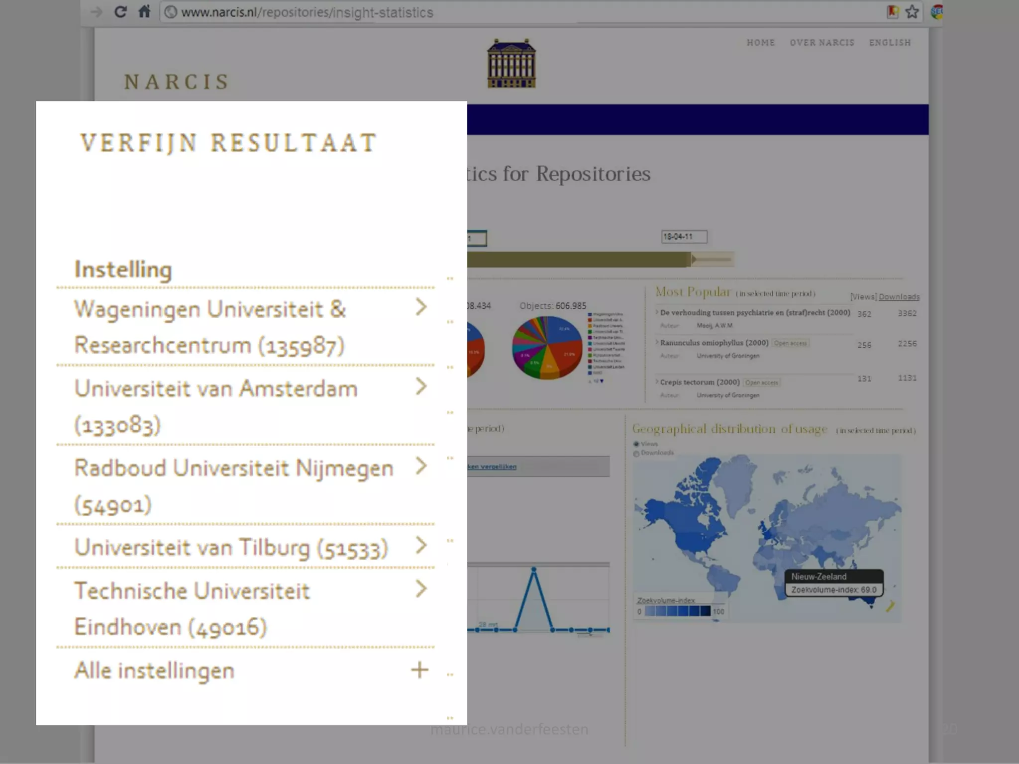
Task: Expand Universiteit van Amsterdam chevron
Action: coord(421,386)
